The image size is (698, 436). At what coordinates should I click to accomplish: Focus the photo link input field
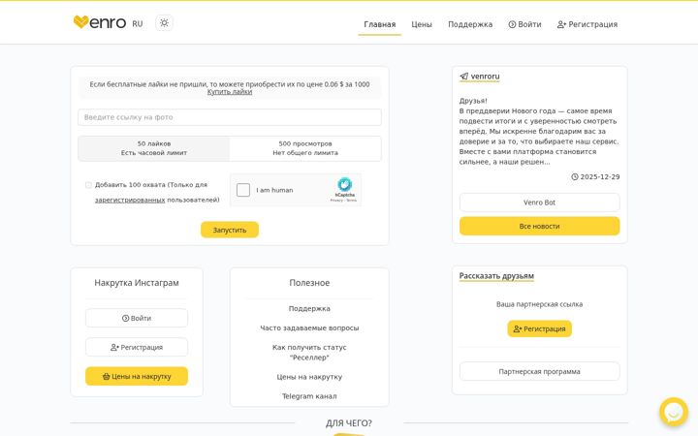230,117
